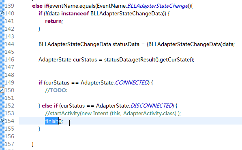
Task: Click line number 152 in the gutter
Action: click(x=9, y=106)
